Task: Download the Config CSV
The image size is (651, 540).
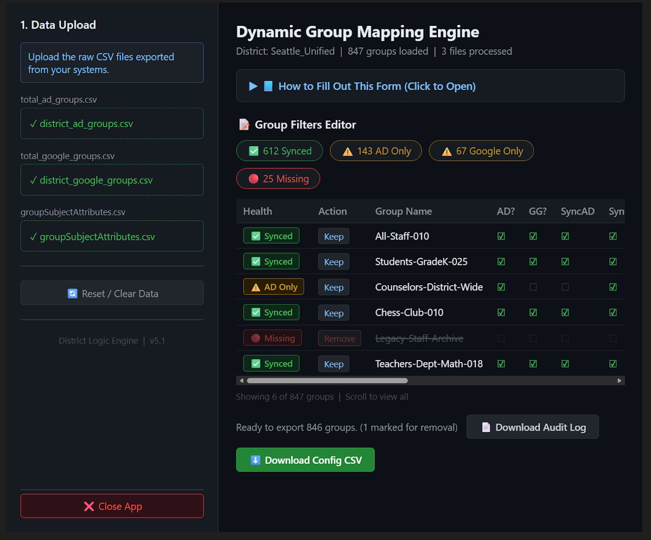Action: tap(305, 460)
